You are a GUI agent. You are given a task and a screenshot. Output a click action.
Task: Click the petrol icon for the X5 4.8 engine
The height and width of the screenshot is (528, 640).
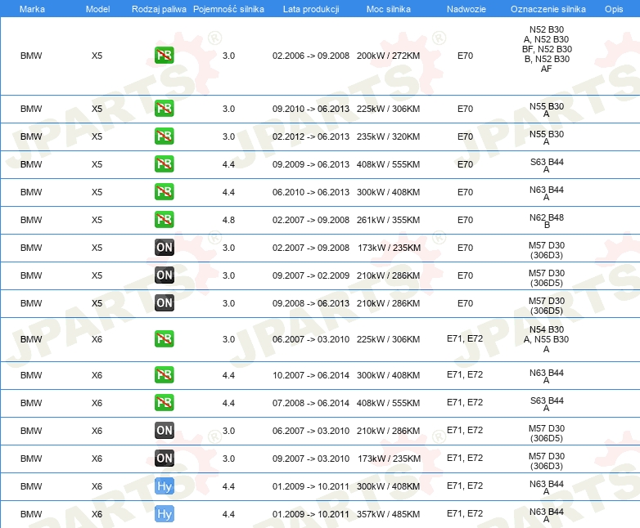(x=164, y=220)
